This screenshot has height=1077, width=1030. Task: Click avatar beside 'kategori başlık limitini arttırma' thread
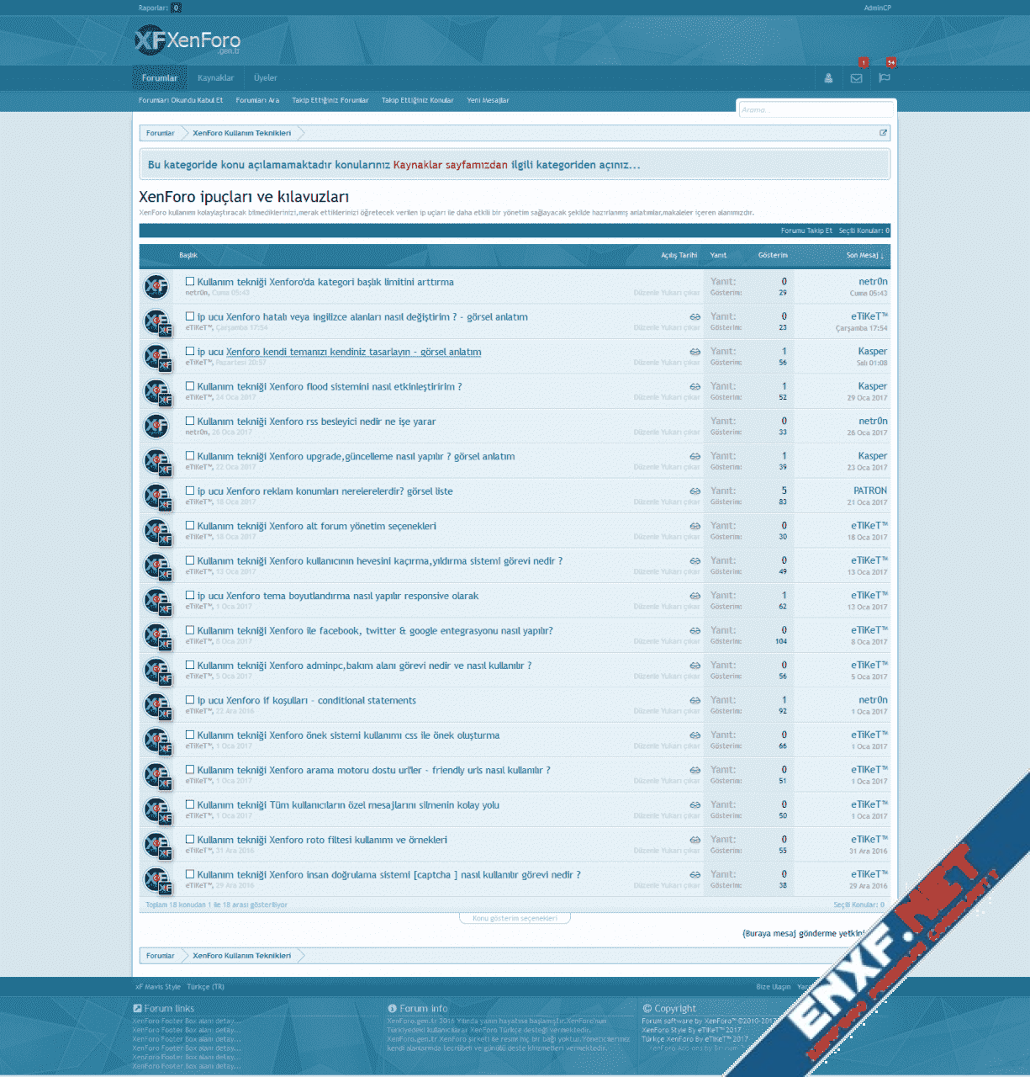point(156,287)
